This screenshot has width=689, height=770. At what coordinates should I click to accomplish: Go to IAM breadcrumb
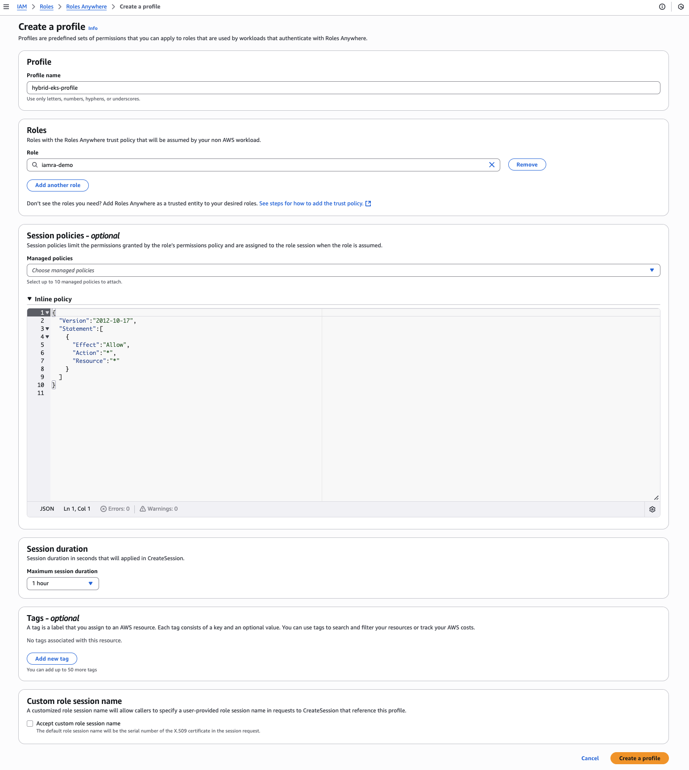point(22,7)
